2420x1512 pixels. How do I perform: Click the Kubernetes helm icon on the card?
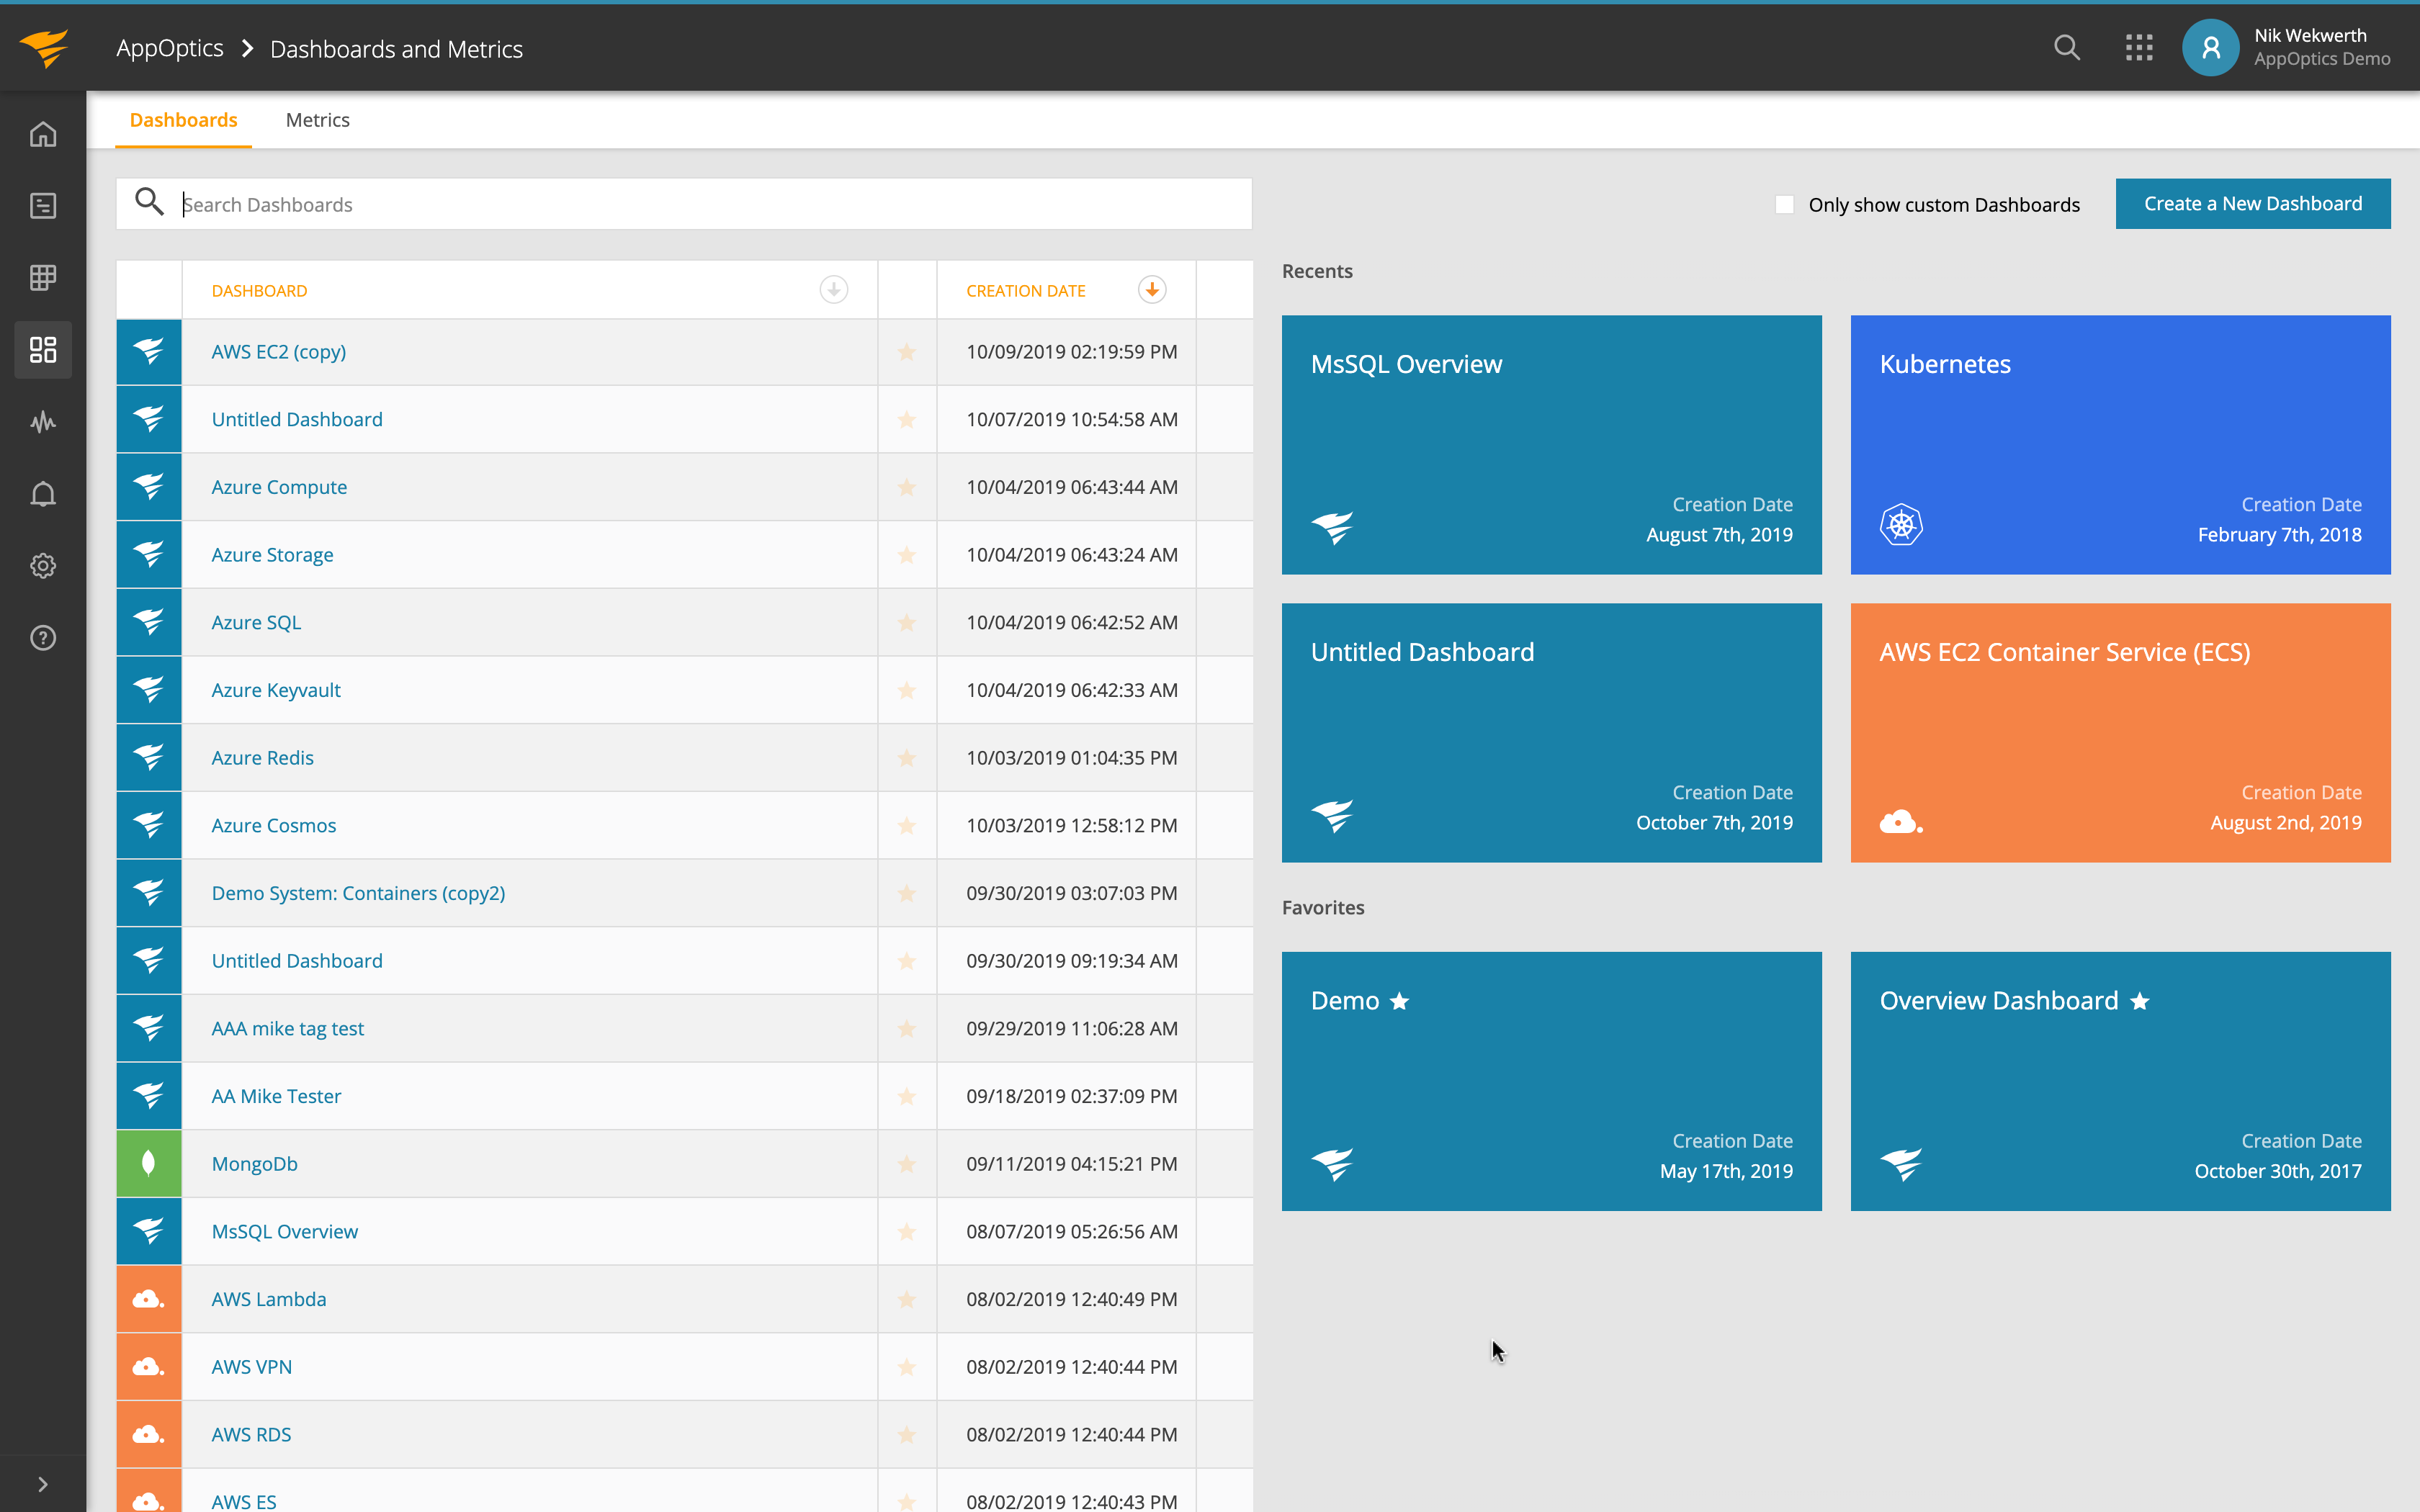click(1901, 524)
